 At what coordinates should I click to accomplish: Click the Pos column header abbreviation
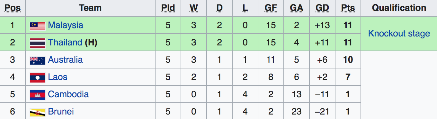13,8
